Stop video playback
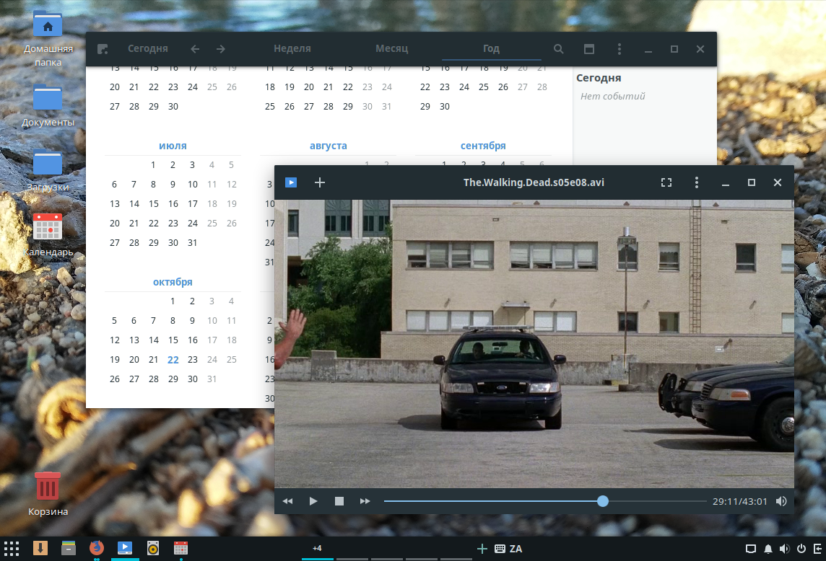The height and width of the screenshot is (561, 826). point(339,501)
